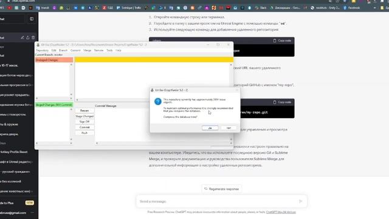Click the Upgrade to Plus sidebar entry
This screenshot has height=219, width=389.
tap(17, 203)
